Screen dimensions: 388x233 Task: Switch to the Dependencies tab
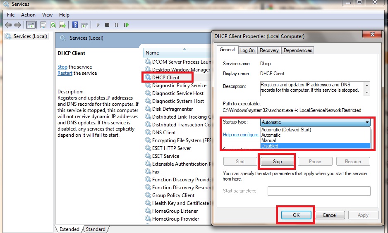[x=298, y=50]
